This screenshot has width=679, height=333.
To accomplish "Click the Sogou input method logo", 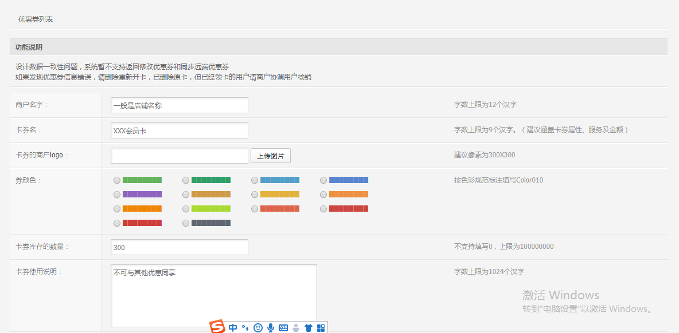I will click(x=217, y=327).
